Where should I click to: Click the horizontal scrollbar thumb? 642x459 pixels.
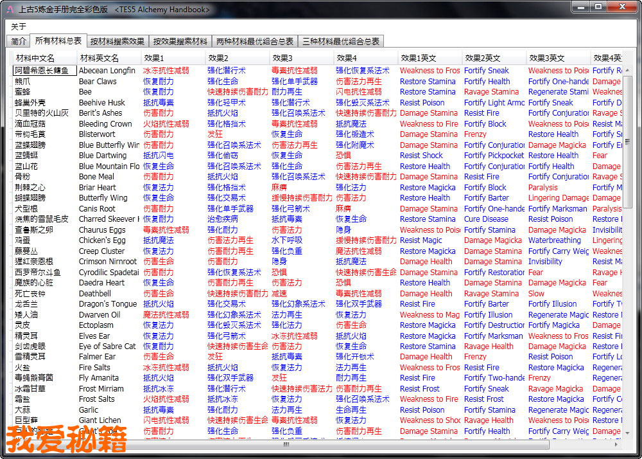286,444
